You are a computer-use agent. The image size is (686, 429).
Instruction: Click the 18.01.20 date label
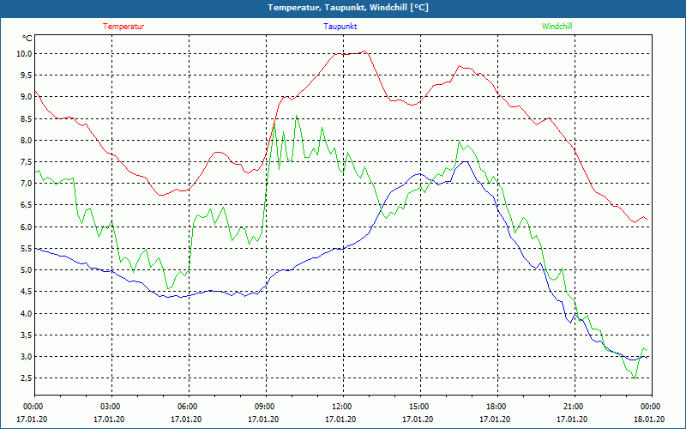pyautogui.click(x=649, y=420)
